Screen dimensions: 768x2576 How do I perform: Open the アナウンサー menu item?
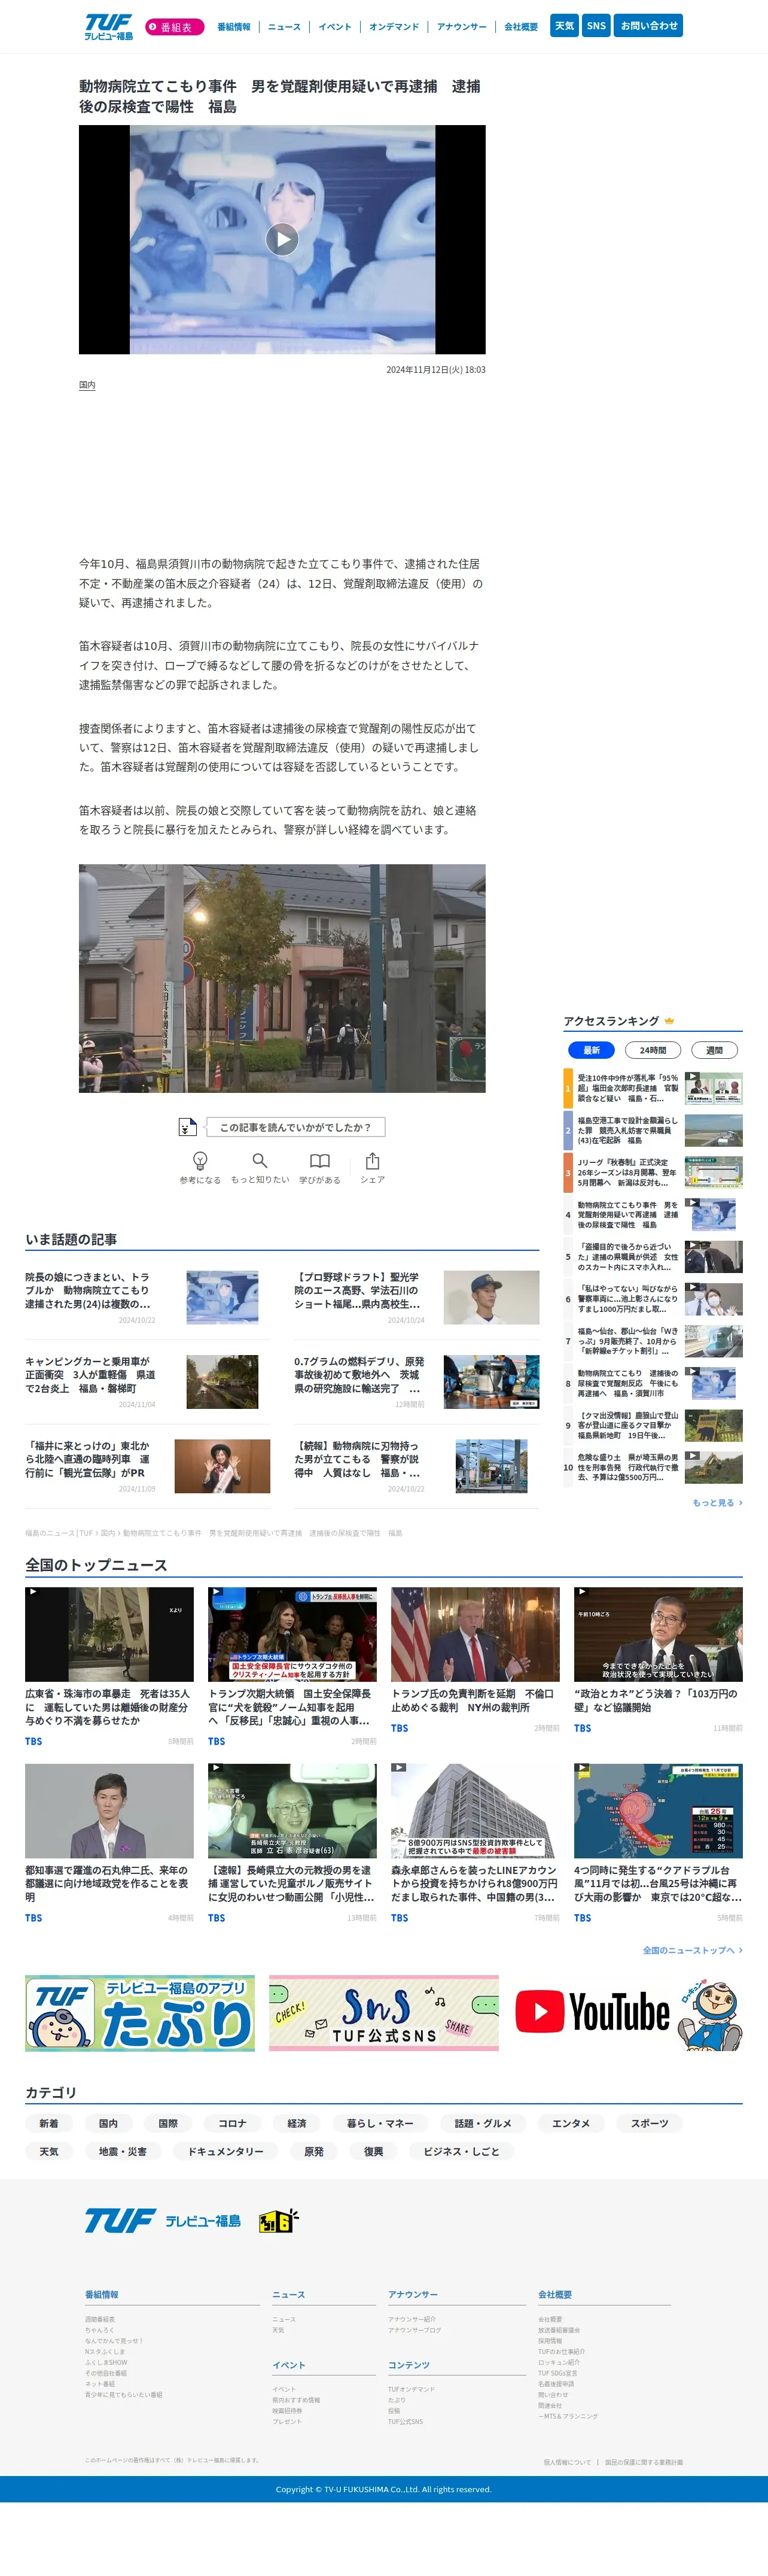tap(462, 27)
